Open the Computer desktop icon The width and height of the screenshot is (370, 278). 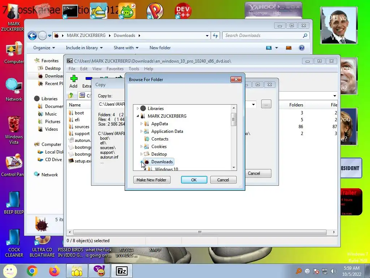[x=14, y=53]
